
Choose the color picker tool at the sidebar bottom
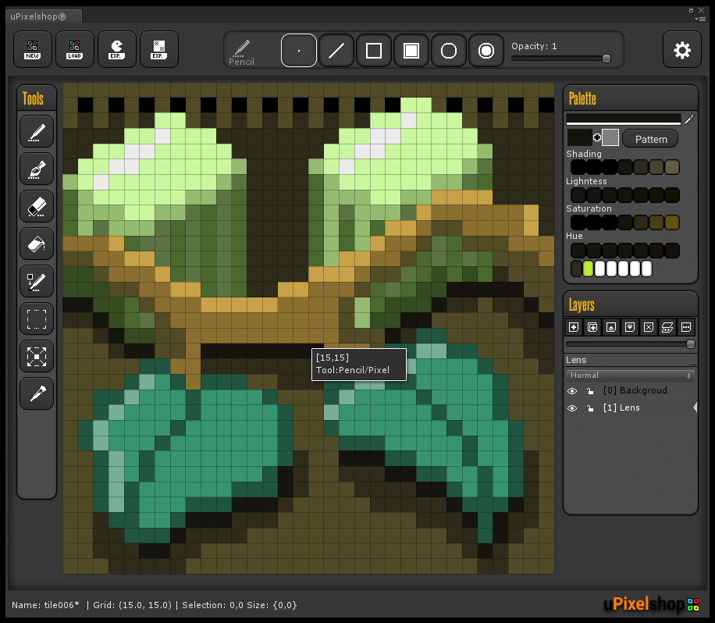click(36, 393)
